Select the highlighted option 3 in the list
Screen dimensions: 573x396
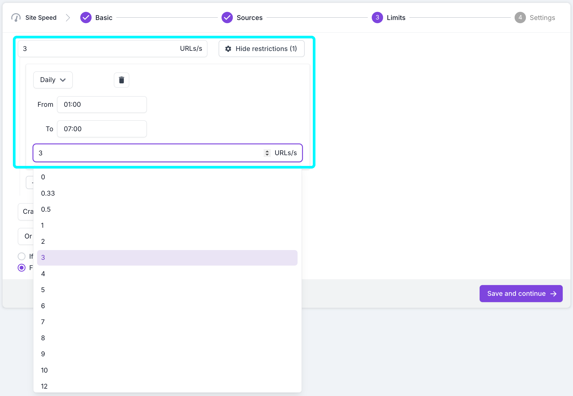[168, 257]
